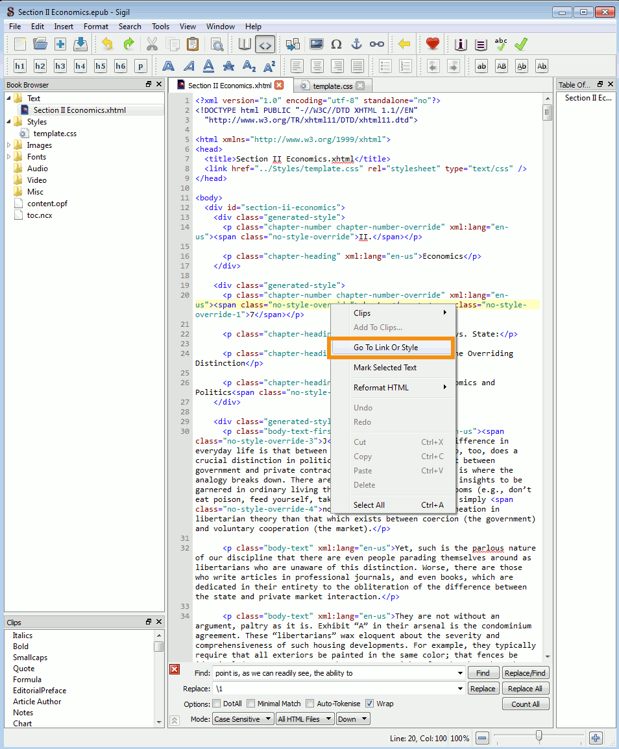Apply heading 1 with h1 button

(20, 66)
